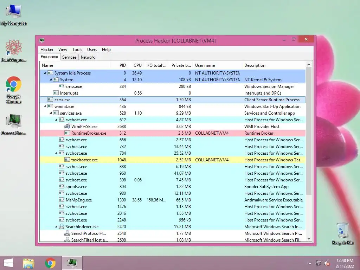Collapse the SearchIndexer.exe tree node
Image resolution: width=360 pixels, height=270 pixels.
(57, 227)
